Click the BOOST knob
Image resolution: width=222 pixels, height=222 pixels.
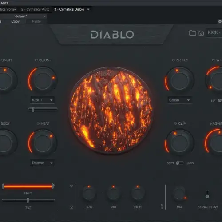[43, 81]
